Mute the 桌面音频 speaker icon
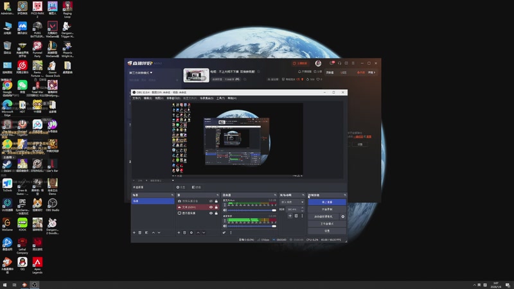This screenshot has width=514, height=289. tap(225, 226)
